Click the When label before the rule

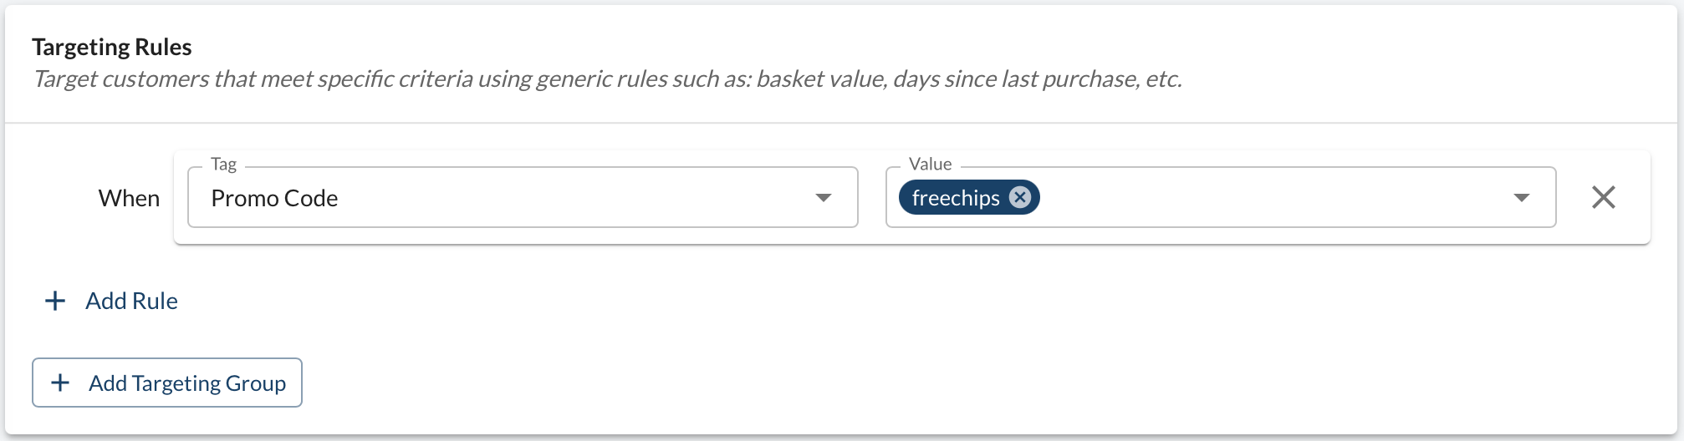pos(129,198)
